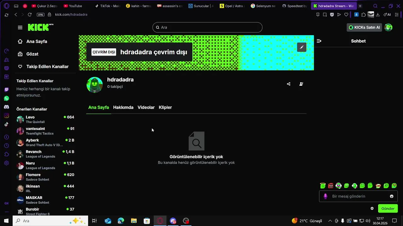Open recommended channel Naru
403x226 pixels.
[x=45, y=165]
